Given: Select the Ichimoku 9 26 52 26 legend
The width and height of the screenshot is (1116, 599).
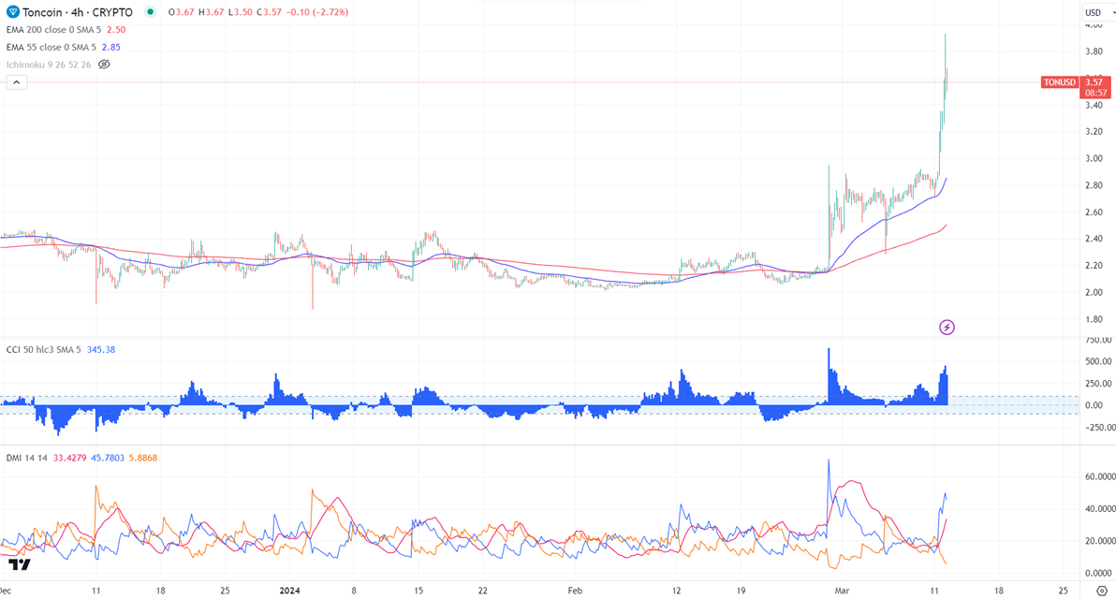Looking at the screenshot, I should click(x=49, y=65).
